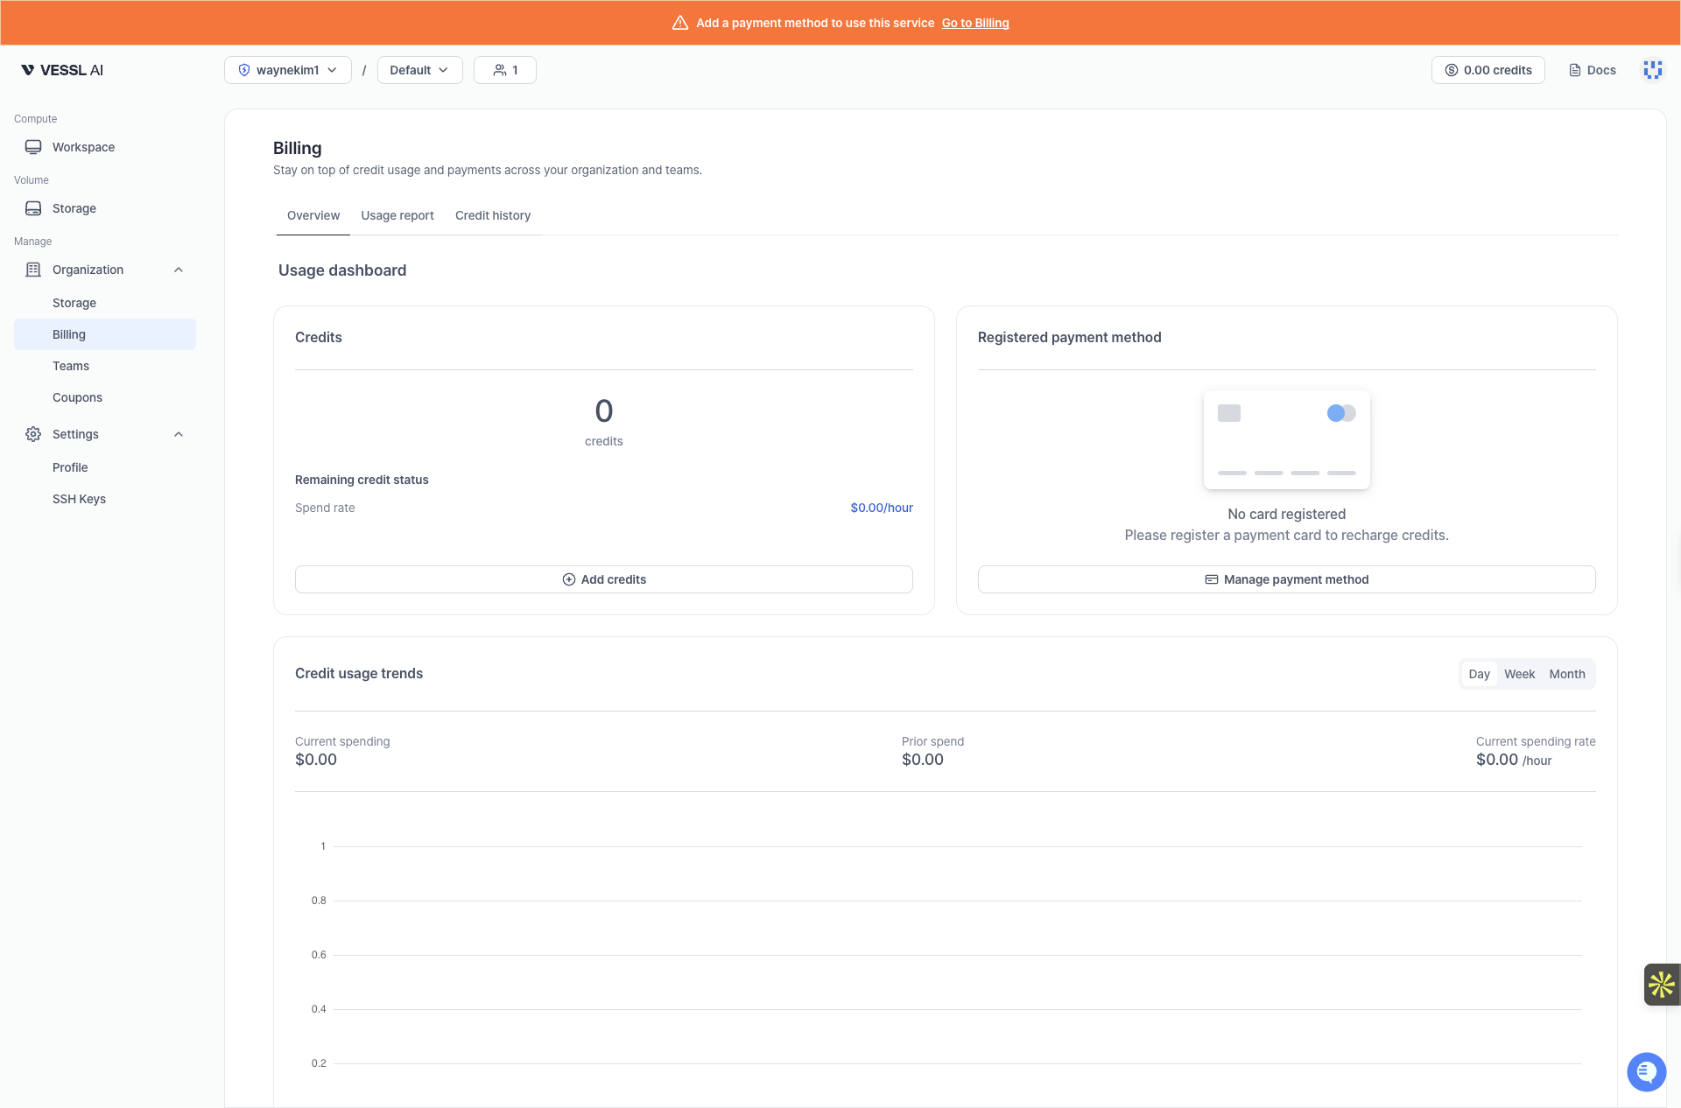Open the chat support bubble

[x=1647, y=1072]
